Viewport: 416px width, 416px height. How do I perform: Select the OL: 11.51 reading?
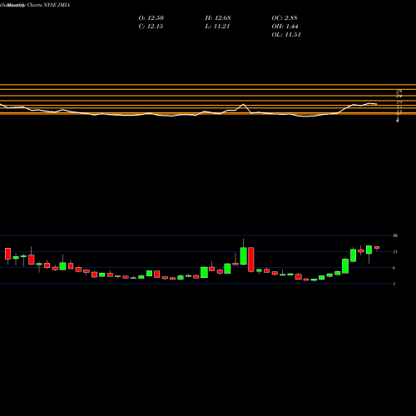click(286, 35)
